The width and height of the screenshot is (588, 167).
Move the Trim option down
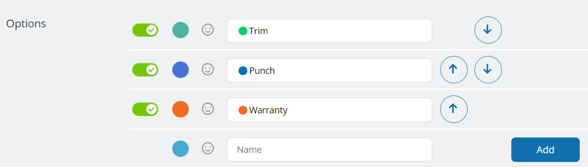click(488, 30)
